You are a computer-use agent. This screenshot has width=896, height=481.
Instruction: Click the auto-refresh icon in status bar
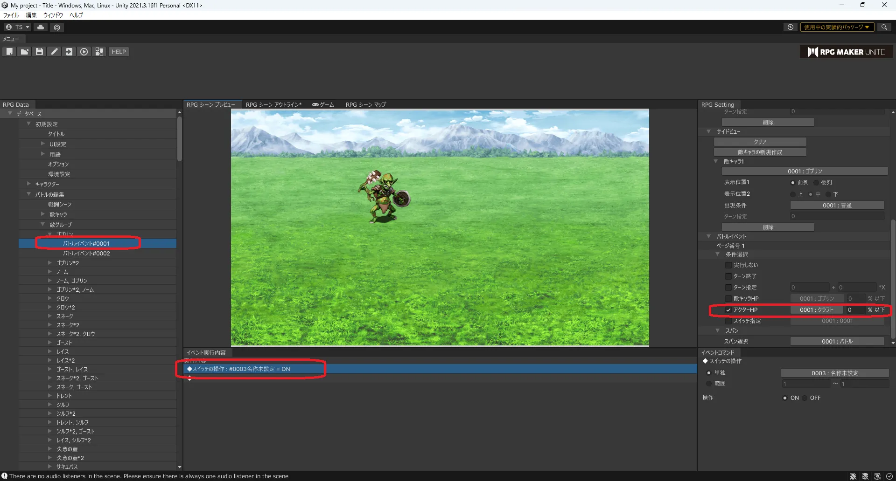(877, 476)
